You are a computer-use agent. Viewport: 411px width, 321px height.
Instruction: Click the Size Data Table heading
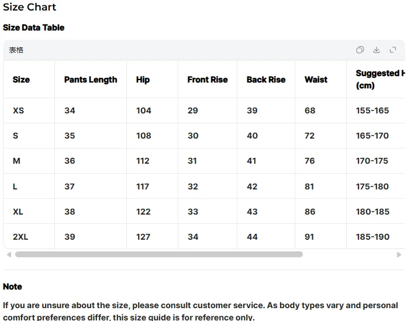click(x=34, y=27)
